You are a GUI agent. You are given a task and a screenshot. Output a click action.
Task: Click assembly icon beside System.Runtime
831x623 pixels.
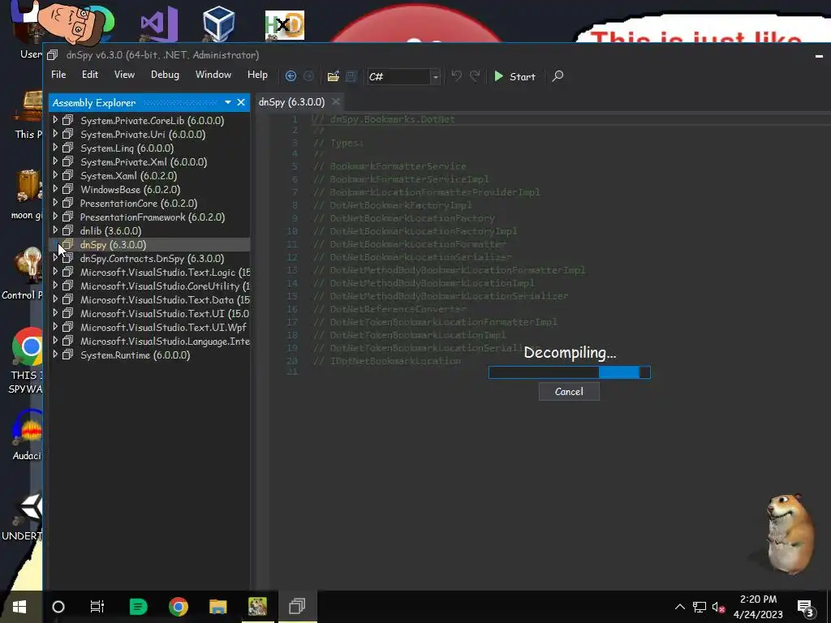[68, 355]
